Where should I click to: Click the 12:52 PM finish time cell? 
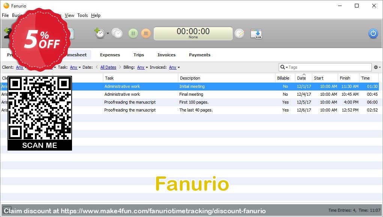coord(350,110)
